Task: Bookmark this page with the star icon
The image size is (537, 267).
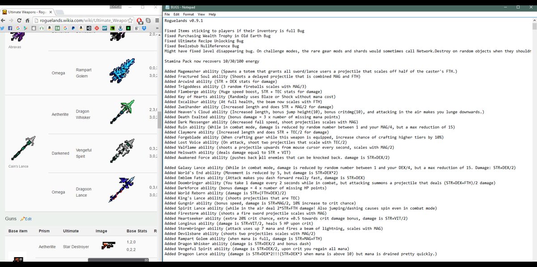Action: tap(130, 21)
